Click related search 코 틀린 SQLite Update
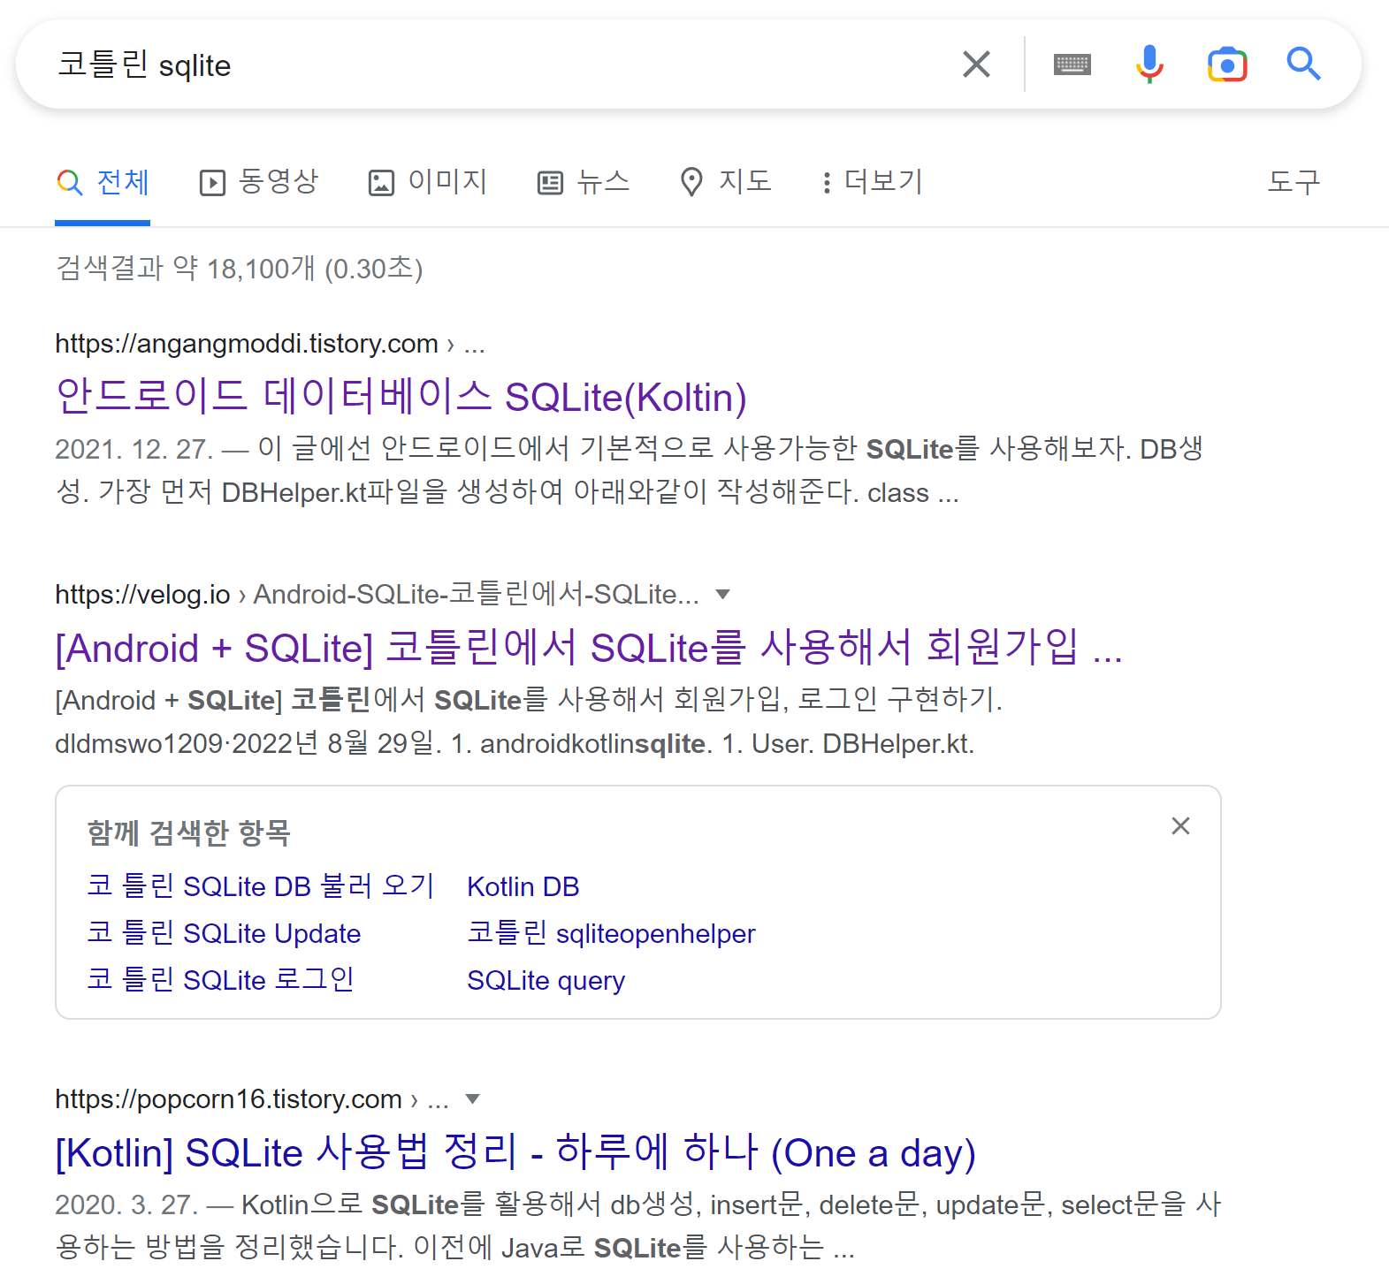Screen dimensions: 1389x1284 coord(224,933)
